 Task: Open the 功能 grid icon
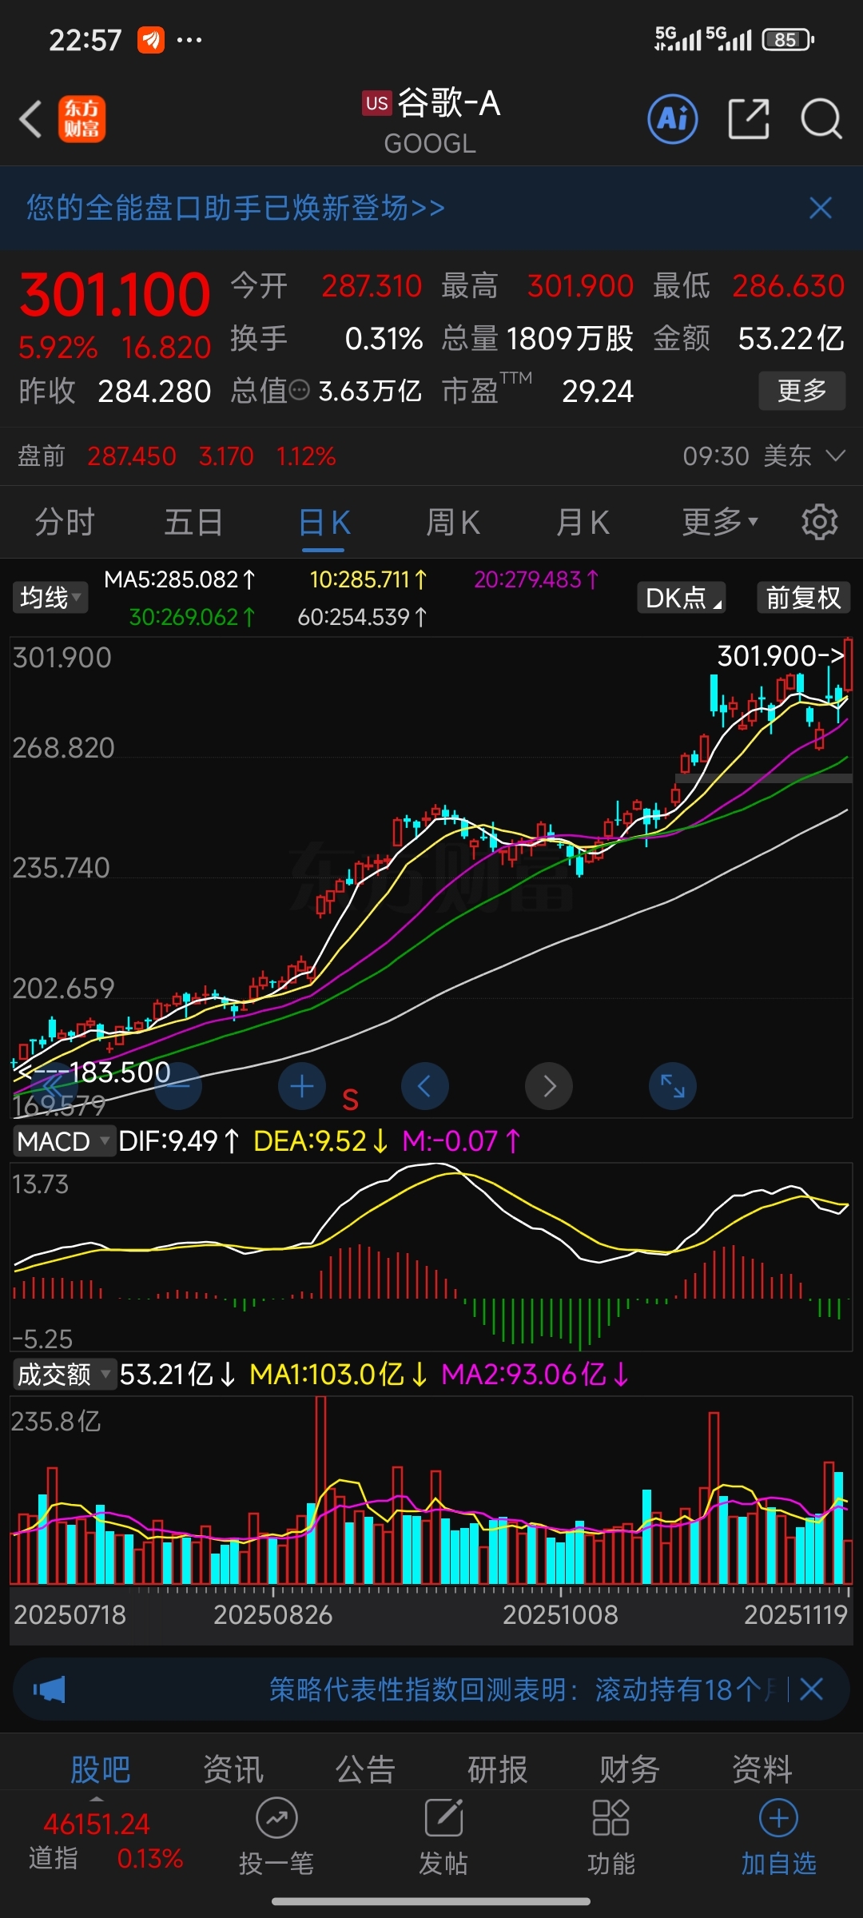(x=611, y=1837)
